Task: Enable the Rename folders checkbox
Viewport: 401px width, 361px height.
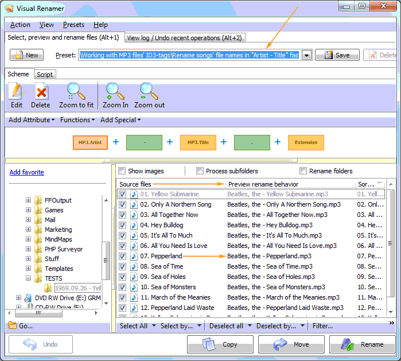Action: (303, 171)
